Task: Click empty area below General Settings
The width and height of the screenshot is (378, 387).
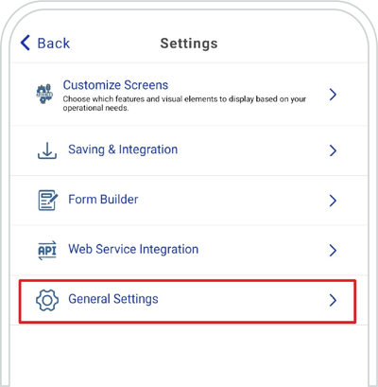Action: pyautogui.click(x=189, y=357)
